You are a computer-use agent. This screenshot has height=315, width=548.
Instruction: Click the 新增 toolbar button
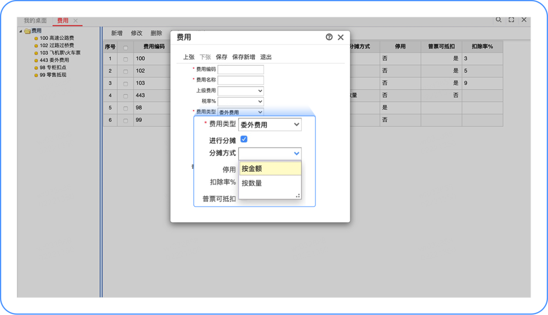pos(116,32)
